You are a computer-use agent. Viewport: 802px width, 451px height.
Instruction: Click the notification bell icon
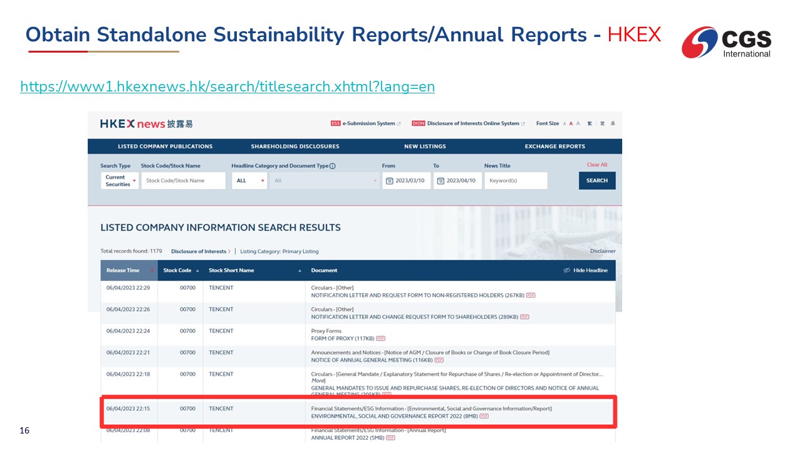(x=612, y=123)
